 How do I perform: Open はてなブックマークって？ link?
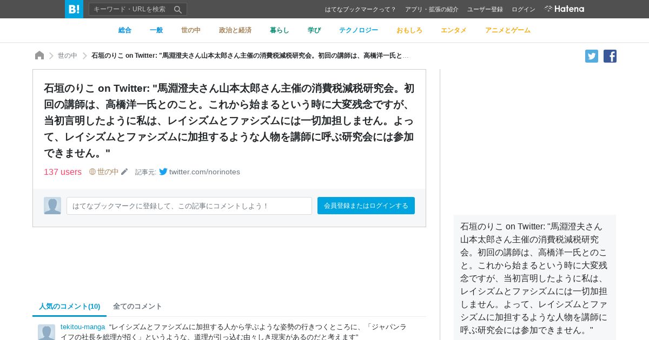[361, 9]
